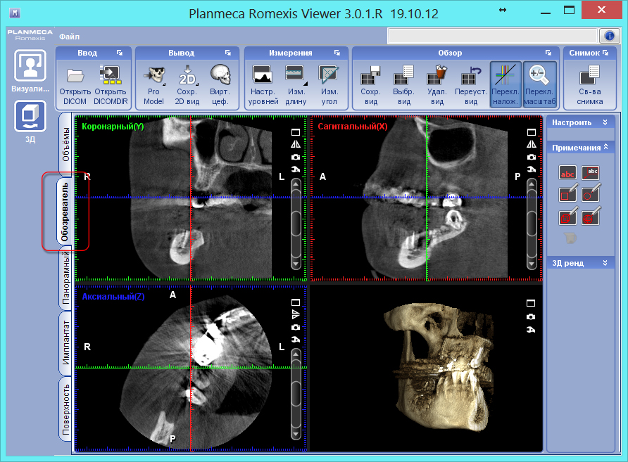
Task: Maximize the Сагиттальный view window
Action: pyautogui.click(x=532, y=132)
